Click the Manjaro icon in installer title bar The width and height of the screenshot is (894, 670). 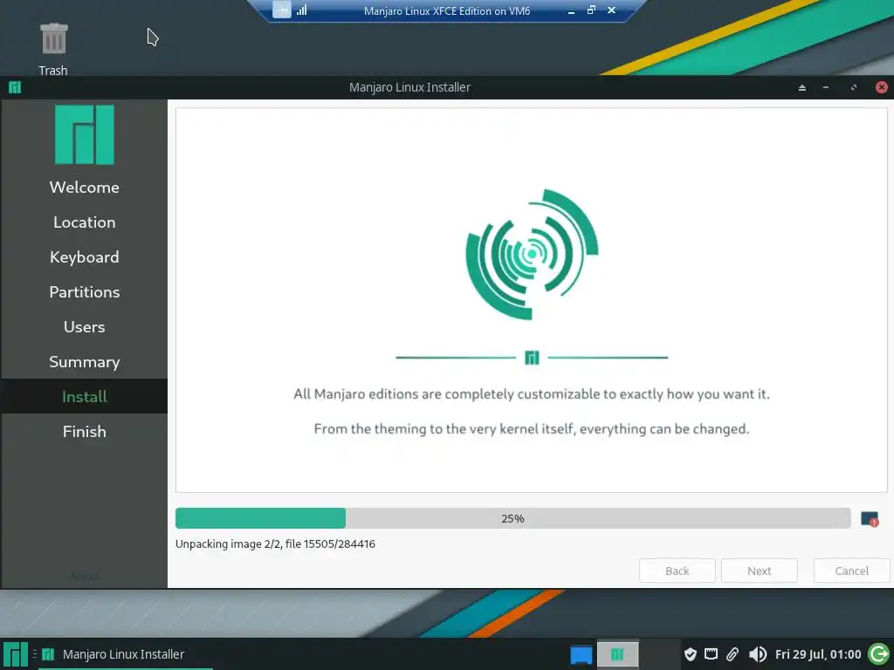(15, 87)
